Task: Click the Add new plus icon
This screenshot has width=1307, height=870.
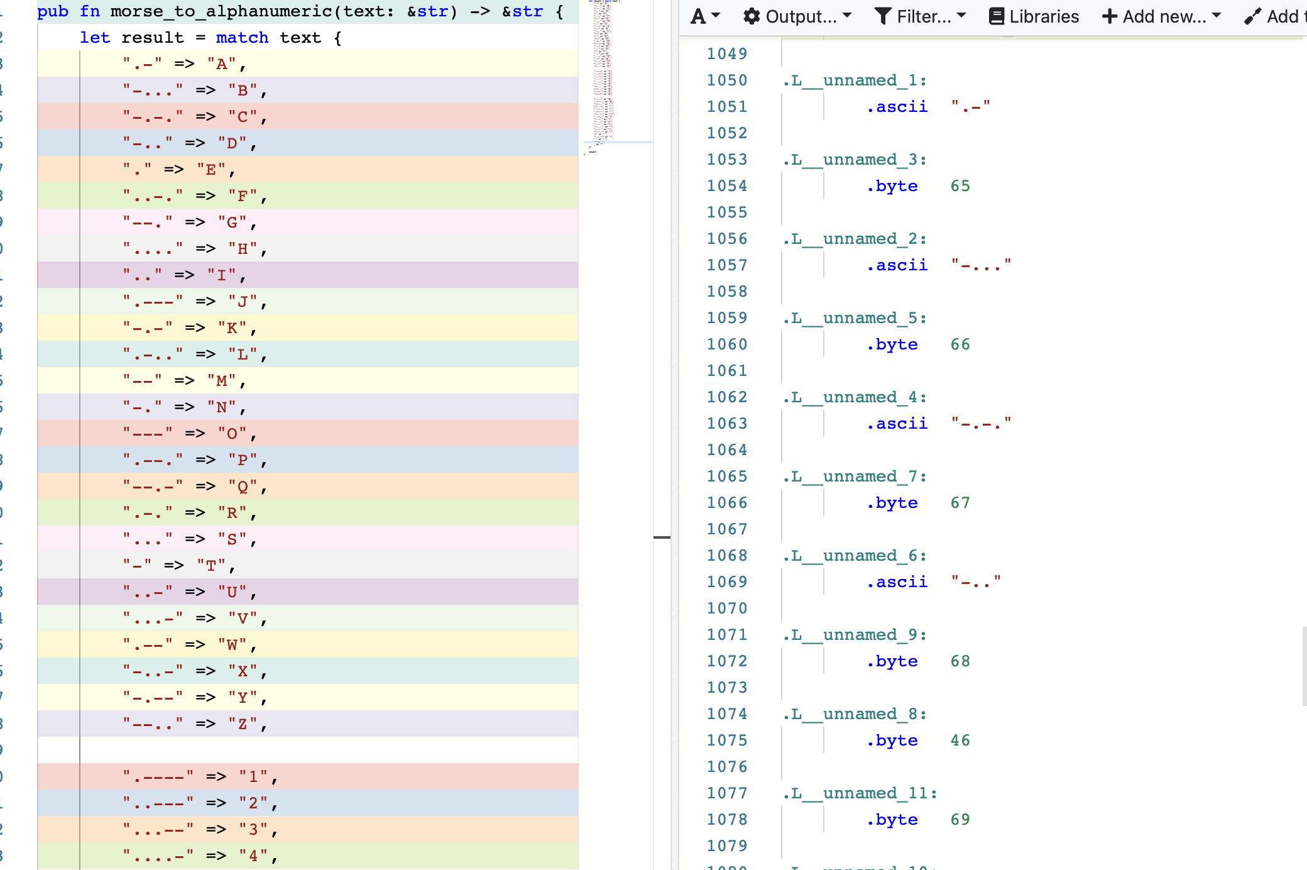Action: point(1110,16)
